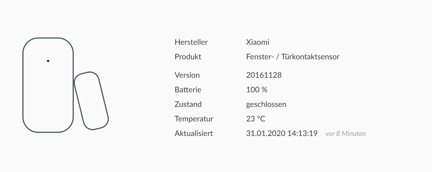Click the Hersteller label
This screenshot has height=172, width=432.
point(191,42)
